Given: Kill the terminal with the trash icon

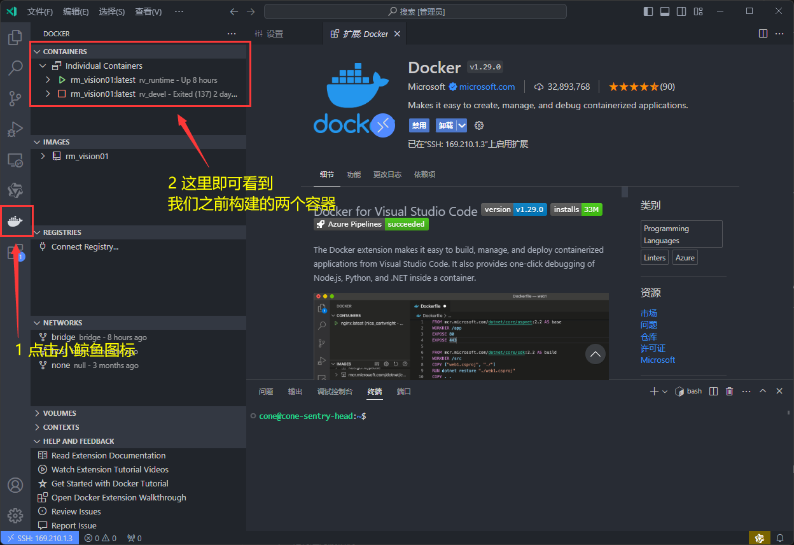Looking at the screenshot, I should click(x=730, y=391).
